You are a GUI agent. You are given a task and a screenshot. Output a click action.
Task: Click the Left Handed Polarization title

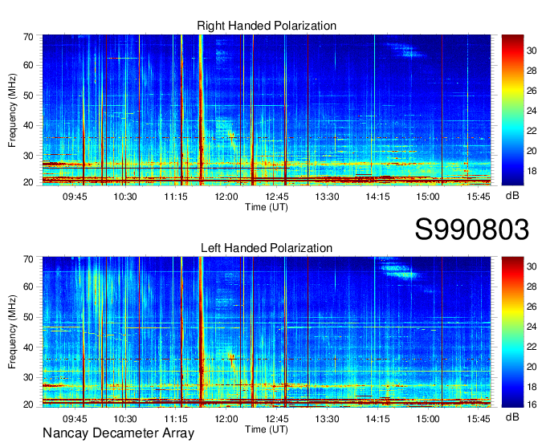[267, 248]
